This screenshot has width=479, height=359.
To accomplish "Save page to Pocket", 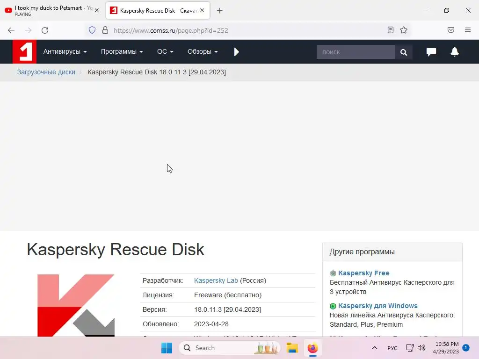I will coord(451,30).
